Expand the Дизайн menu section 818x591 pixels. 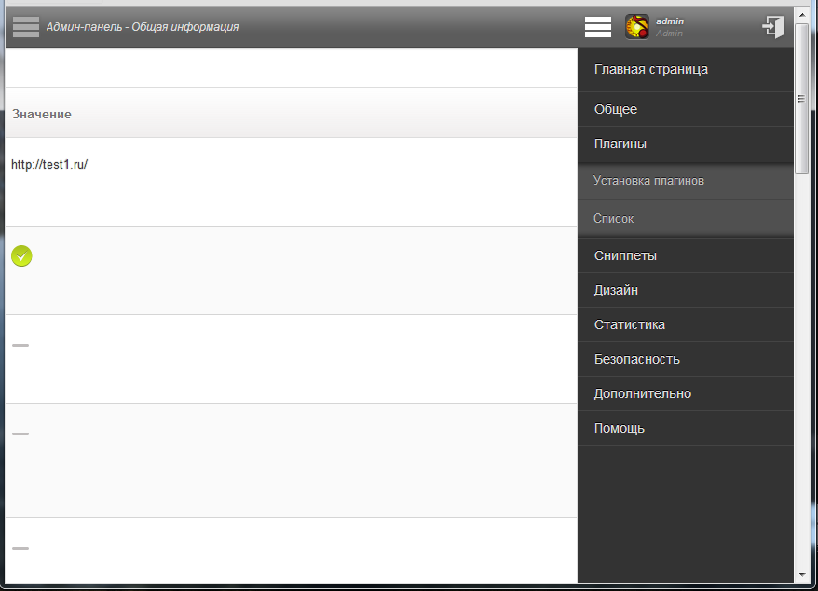686,290
